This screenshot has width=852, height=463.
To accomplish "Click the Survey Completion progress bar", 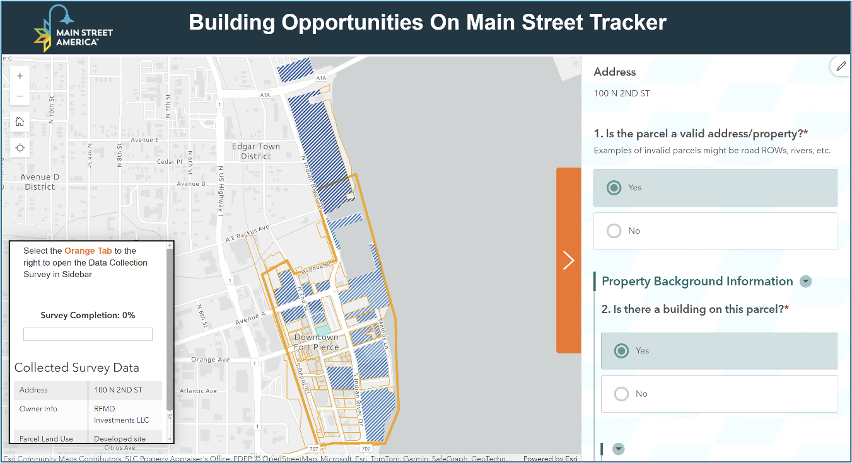I will coord(88,334).
